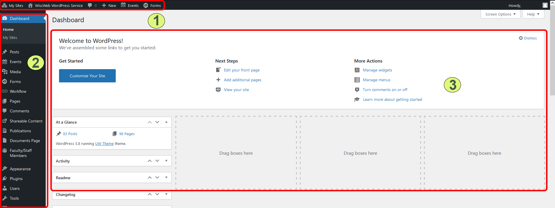Expand the Activity panel

(166, 161)
